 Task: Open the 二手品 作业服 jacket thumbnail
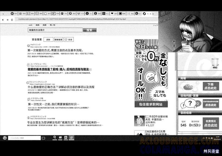click(139, 121)
